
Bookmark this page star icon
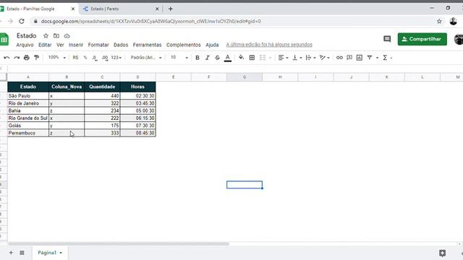pyautogui.click(x=439, y=21)
